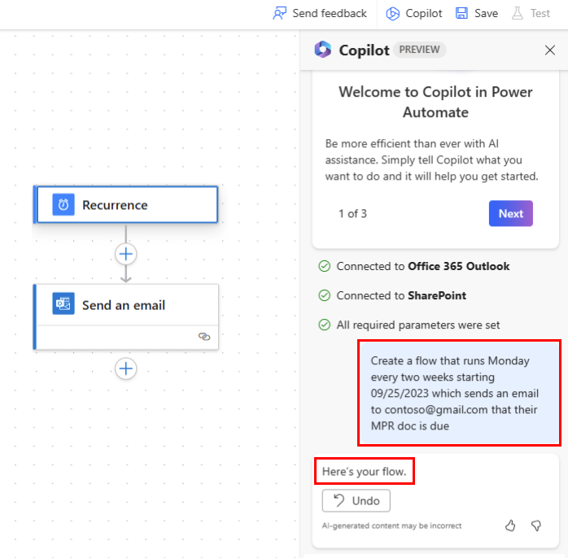Screen dimensions: 568x558
Task: Open Send feedback in the toolbar
Action: [x=320, y=13]
